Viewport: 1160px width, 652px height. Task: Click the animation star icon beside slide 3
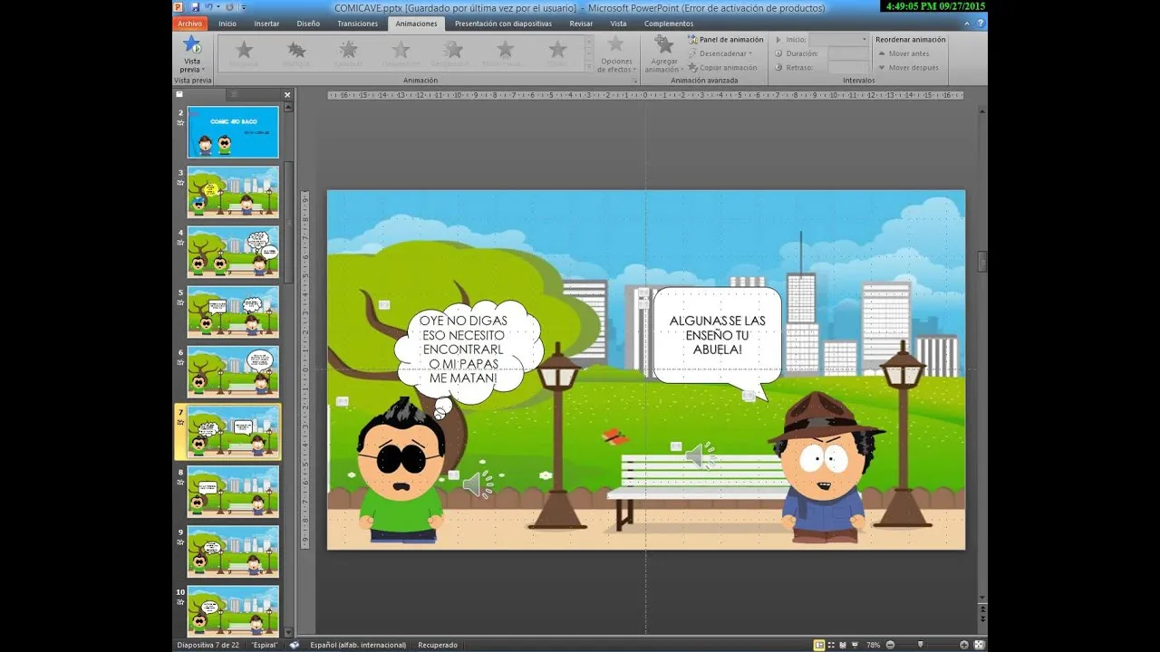[x=180, y=182]
